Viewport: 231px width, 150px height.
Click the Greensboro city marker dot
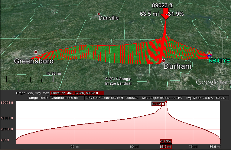tap(36, 52)
